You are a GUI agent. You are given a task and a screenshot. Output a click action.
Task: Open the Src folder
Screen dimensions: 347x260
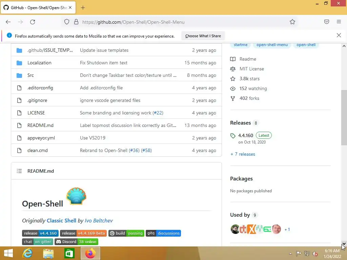click(x=30, y=75)
